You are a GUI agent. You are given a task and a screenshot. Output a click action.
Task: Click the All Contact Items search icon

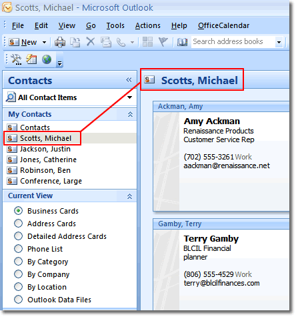tap(11, 97)
